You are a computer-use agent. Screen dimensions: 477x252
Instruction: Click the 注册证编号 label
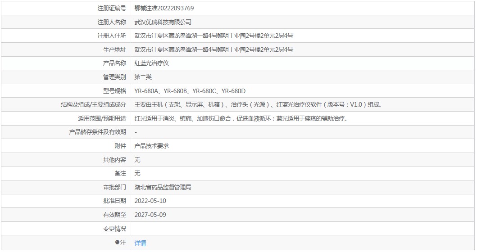(112, 8)
